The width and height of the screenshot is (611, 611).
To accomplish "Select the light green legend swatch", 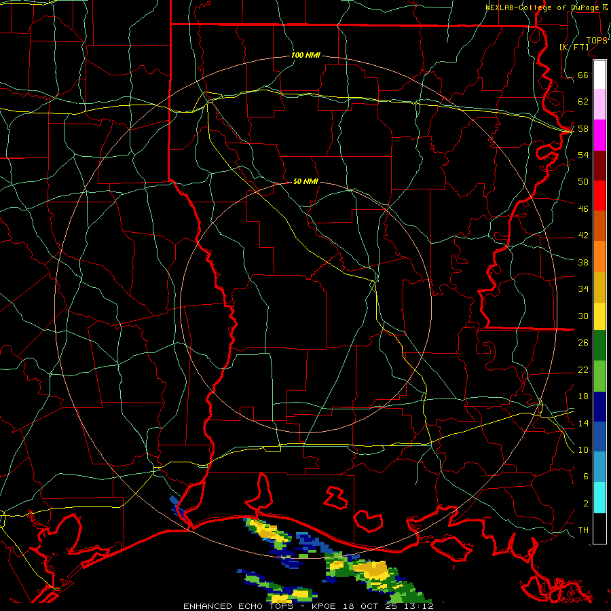I will point(599,376).
